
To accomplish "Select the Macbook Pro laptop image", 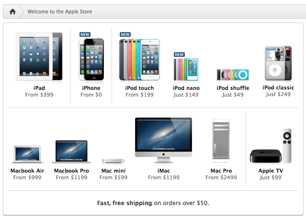I will pyautogui.click(x=71, y=152).
